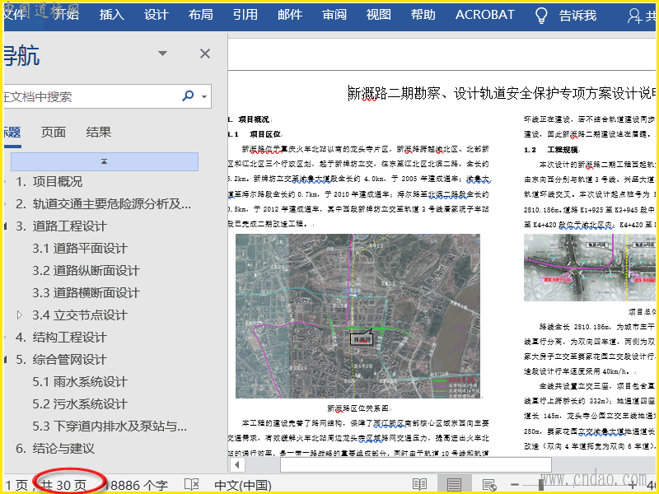Viewport: 659px width, 494px height.
Task: Open the 插入 ribbon tab
Action: pyautogui.click(x=112, y=15)
